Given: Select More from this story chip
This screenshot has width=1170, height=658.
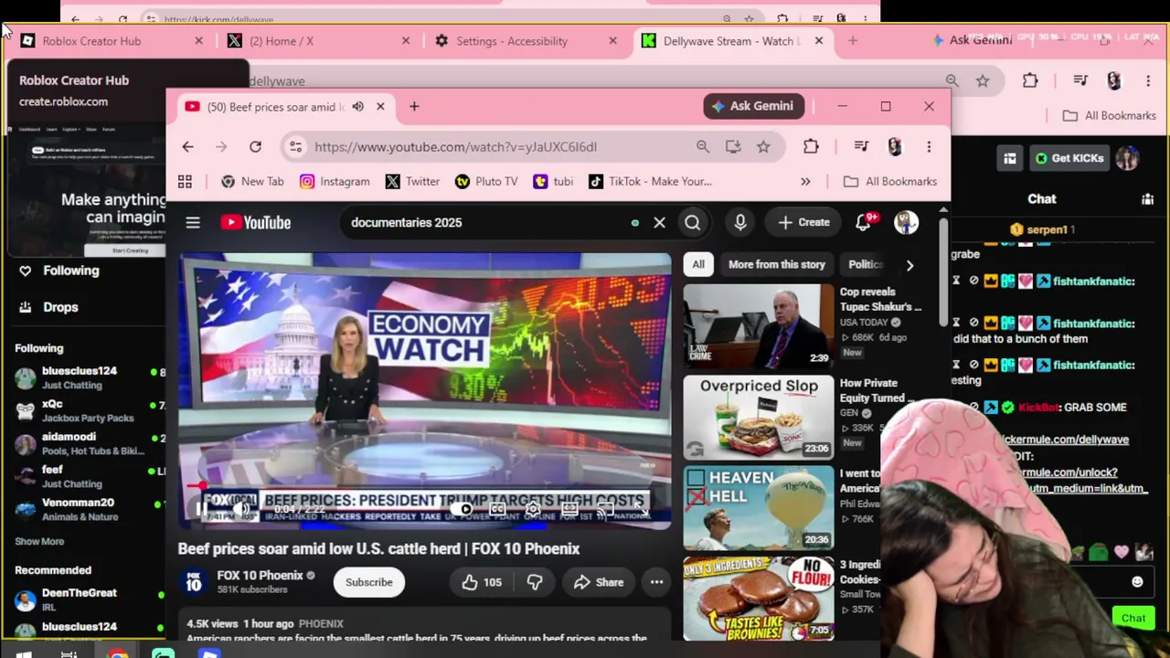Looking at the screenshot, I should tap(777, 264).
